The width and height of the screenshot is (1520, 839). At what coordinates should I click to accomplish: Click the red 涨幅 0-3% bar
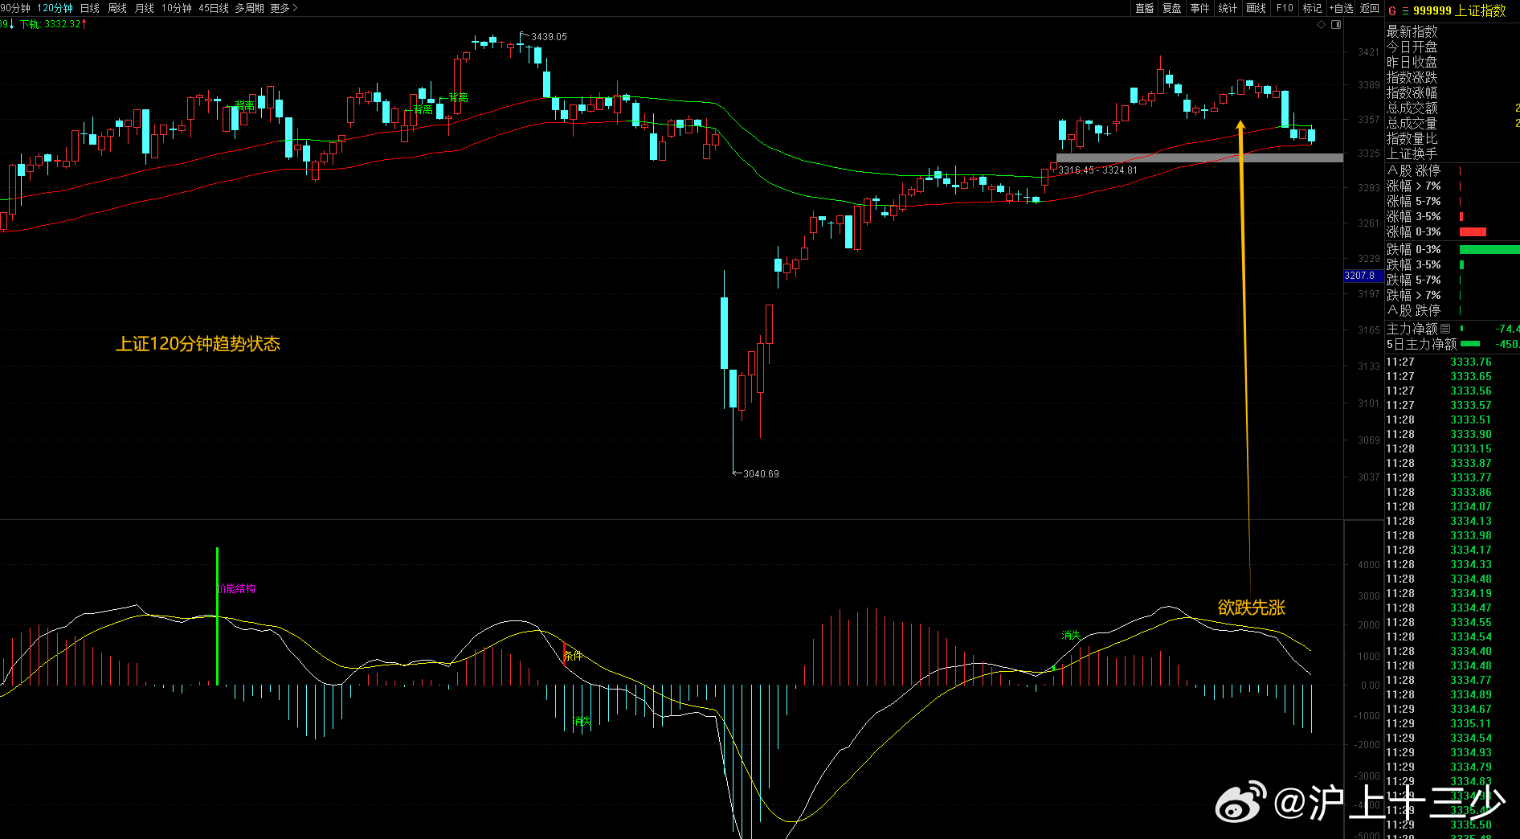point(1472,232)
